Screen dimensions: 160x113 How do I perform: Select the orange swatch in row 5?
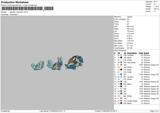point(121,65)
